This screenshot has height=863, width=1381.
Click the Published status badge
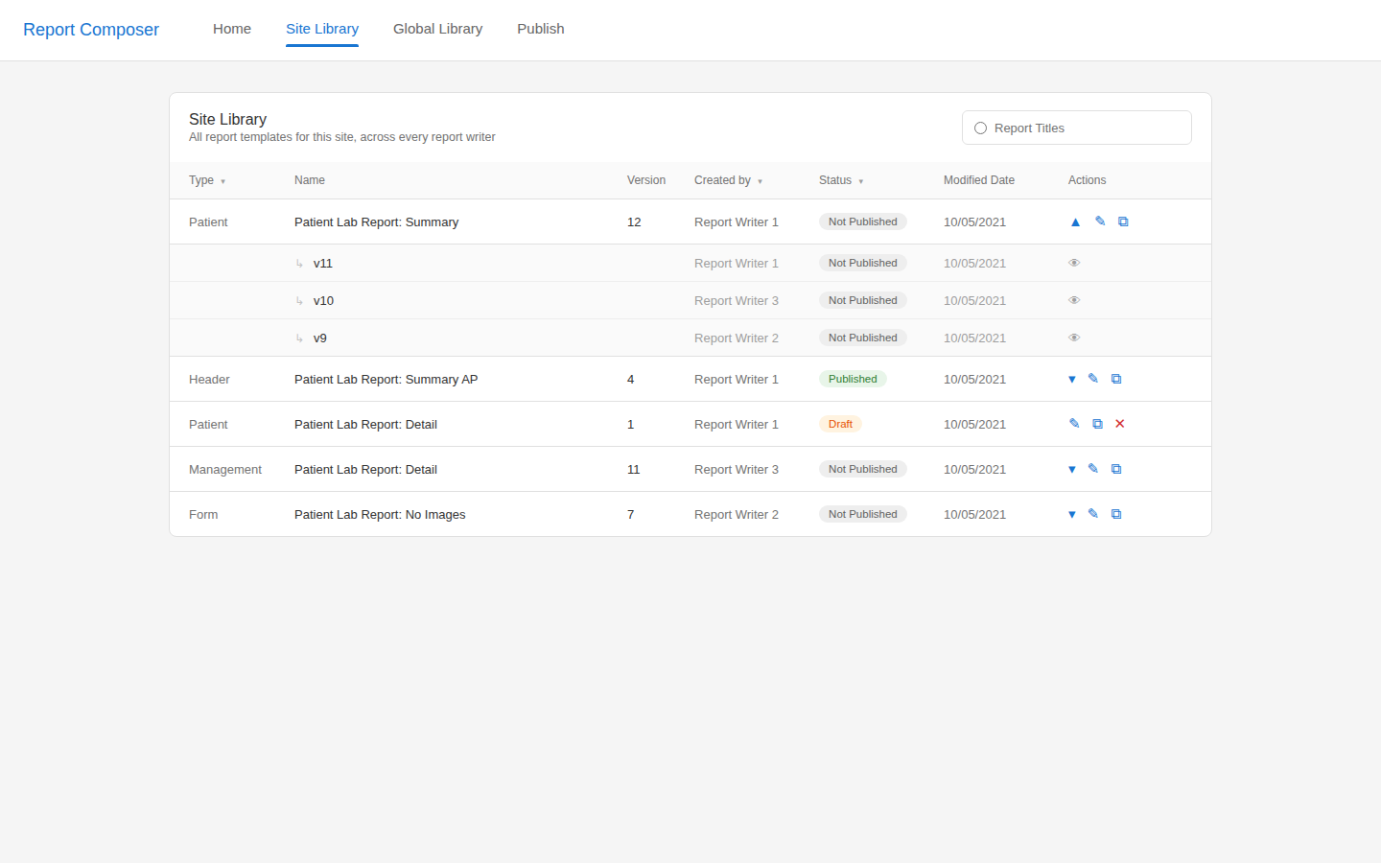point(853,379)
